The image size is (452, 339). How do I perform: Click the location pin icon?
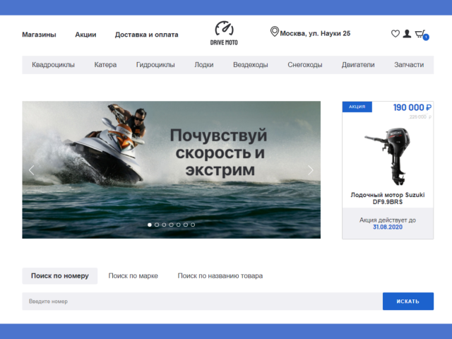click(275, 31)
